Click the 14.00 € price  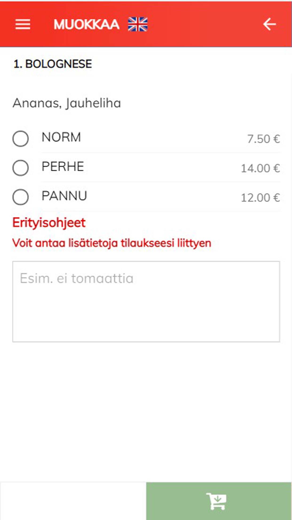tap(260, 168)
